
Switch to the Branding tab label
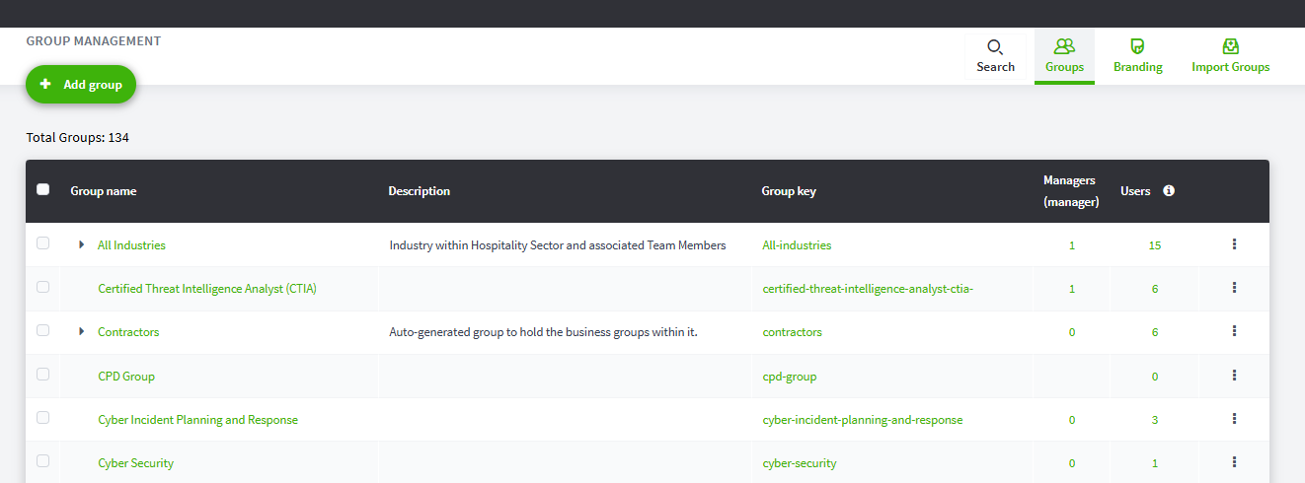point(1137,67)
